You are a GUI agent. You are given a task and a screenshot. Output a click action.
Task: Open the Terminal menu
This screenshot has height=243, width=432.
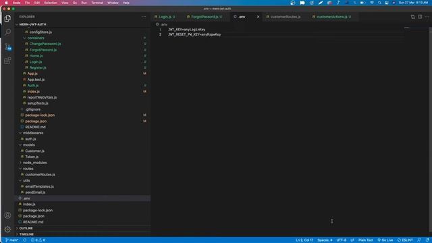pyautogui.click(x=97, y=3)
